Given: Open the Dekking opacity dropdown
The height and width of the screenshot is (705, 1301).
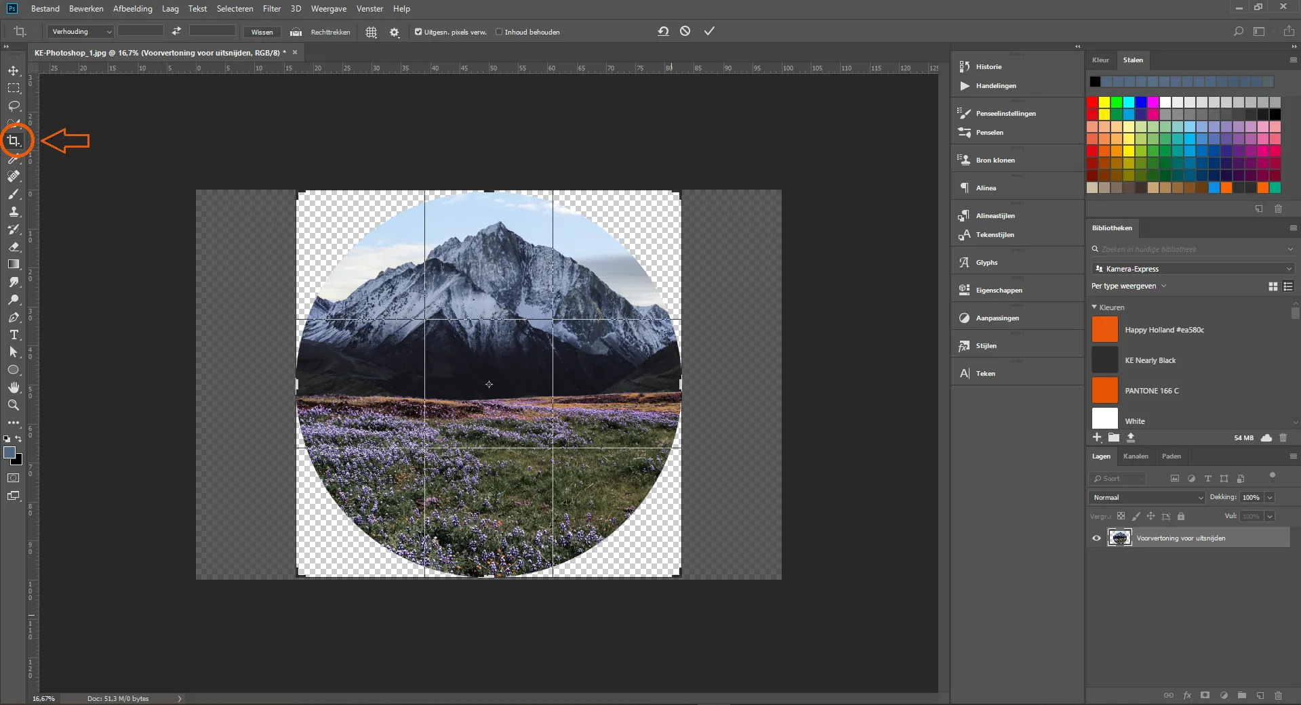Looking at the screenshot, I should point(1270,498).
